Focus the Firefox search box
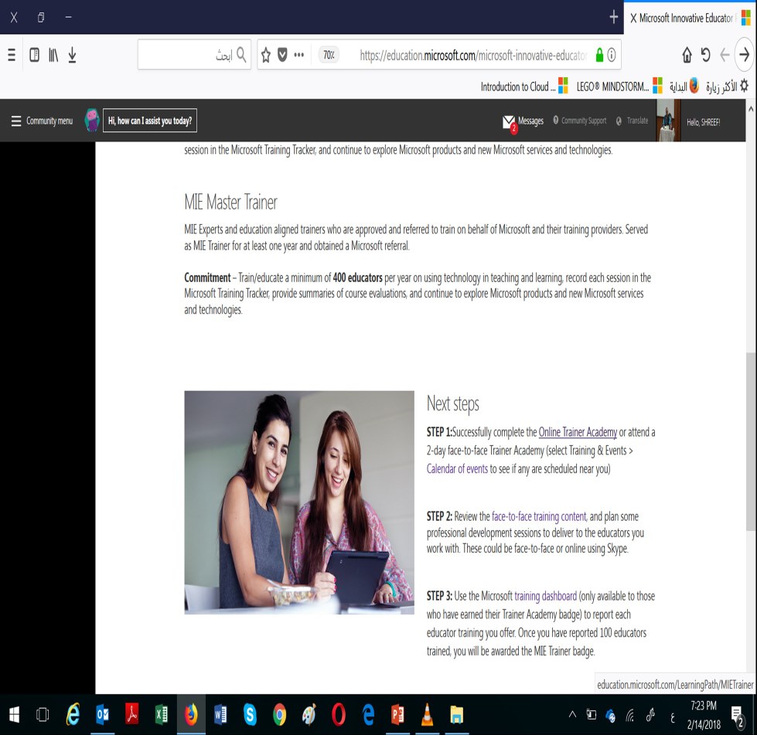 pos(194,55)
